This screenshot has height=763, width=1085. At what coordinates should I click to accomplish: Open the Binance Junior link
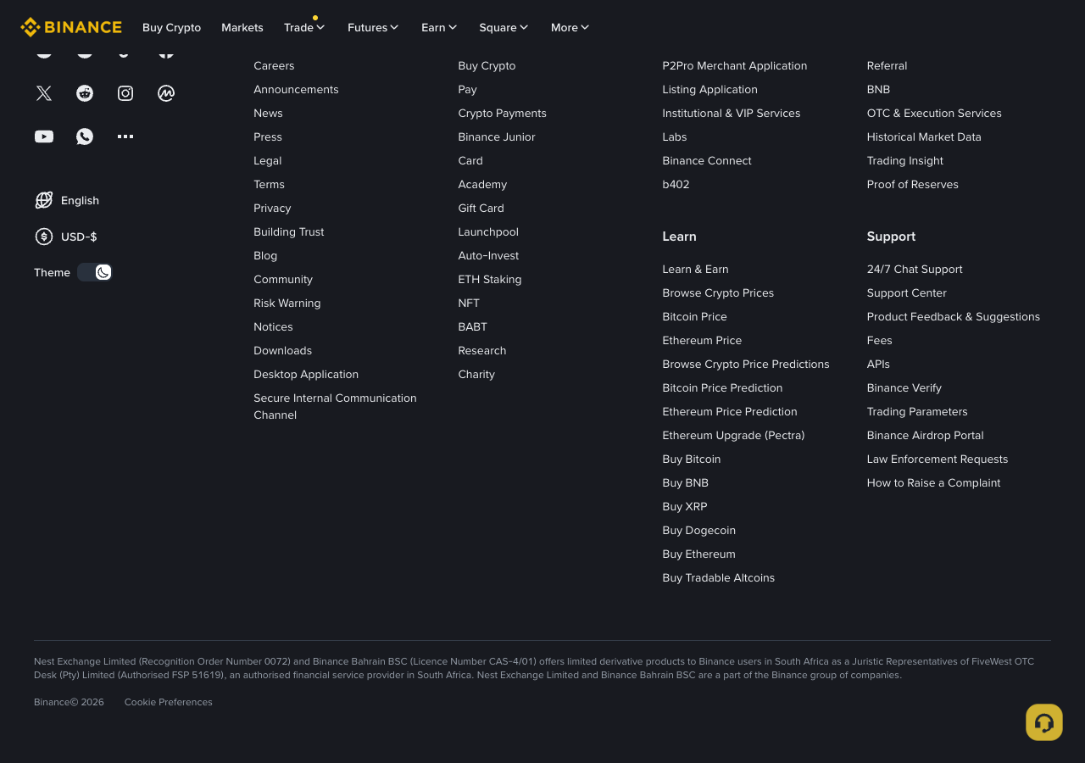[497, 136]
